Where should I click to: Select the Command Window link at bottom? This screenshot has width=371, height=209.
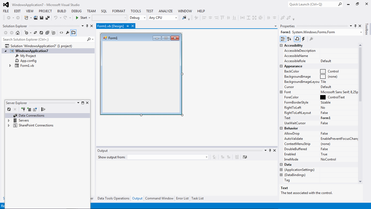[x=159, y=198]
